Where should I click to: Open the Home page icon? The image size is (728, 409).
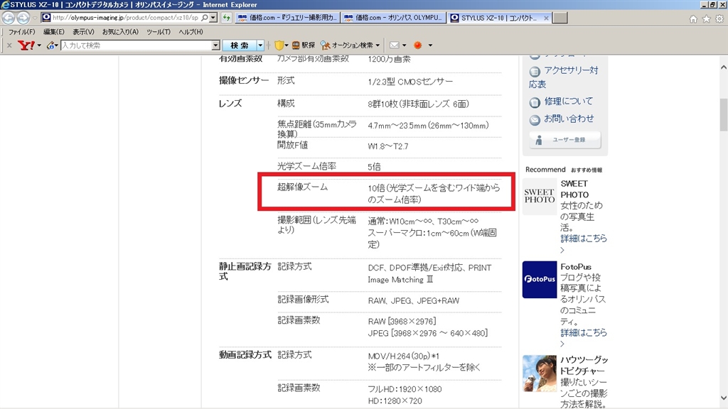point(693,19)
